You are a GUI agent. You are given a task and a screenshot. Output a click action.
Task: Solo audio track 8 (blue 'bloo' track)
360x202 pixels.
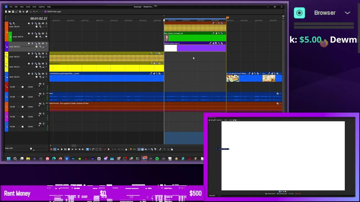(x=43, y=94)
